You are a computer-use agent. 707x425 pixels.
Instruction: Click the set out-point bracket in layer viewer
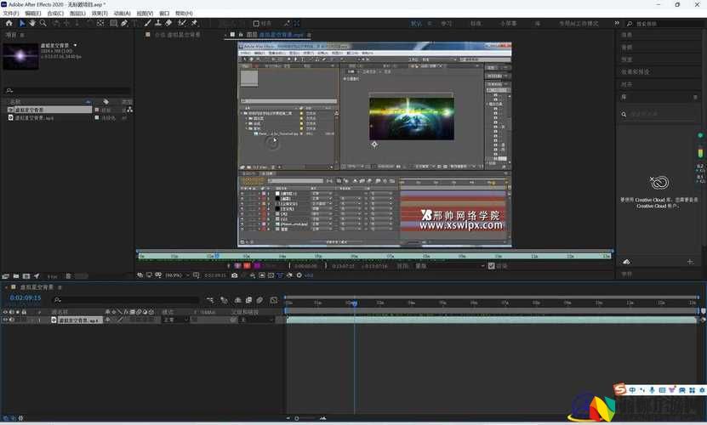326,266
